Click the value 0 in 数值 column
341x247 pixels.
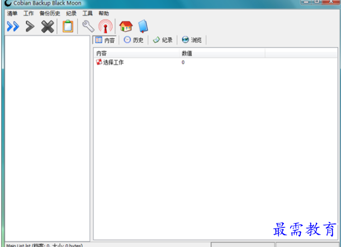pos(183,63)
